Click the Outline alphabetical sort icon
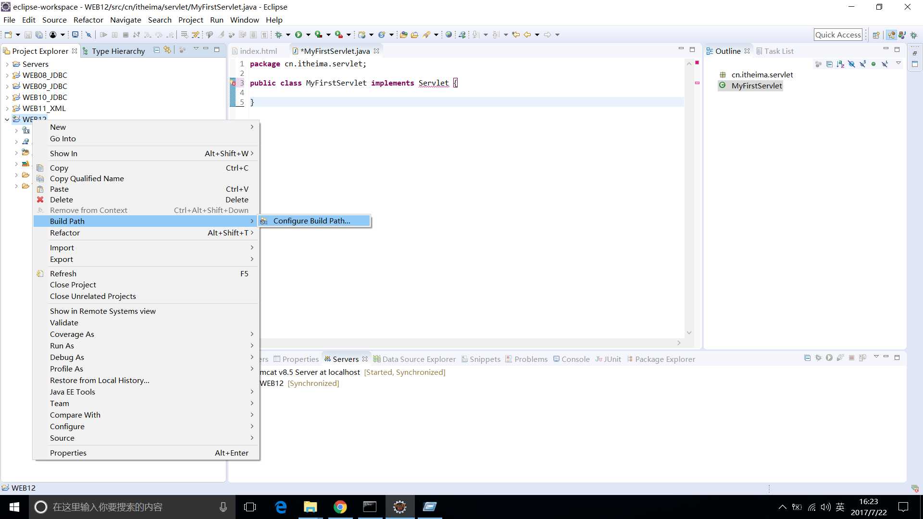 click(840, 64)
